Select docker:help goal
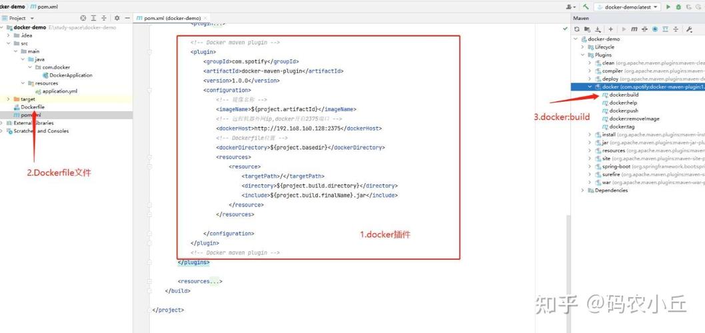Image resolution: width=705 pixels, height=333 pixels. pos(620,103)
